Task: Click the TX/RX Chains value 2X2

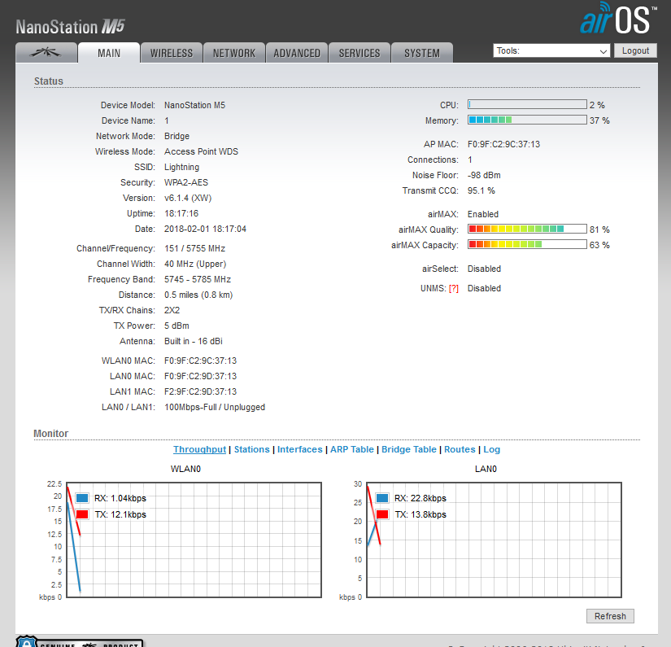Action: [x=172, y=310]
